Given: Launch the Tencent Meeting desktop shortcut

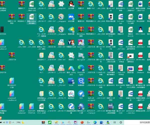Looking at the screenshot, I should pos(71,17).
